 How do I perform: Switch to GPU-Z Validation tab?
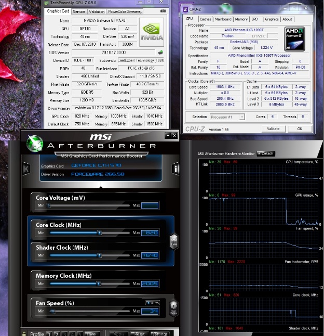(x=97, y=11)
